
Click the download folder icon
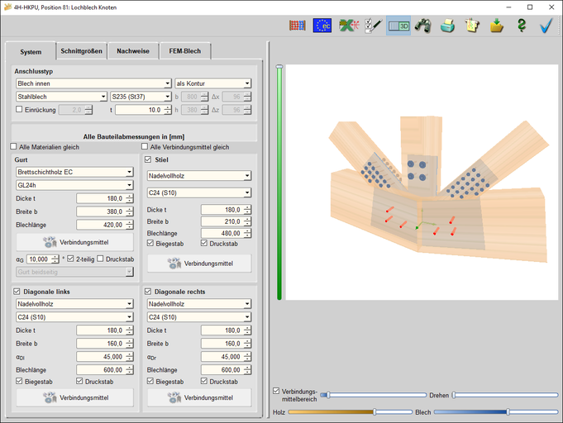497,26
